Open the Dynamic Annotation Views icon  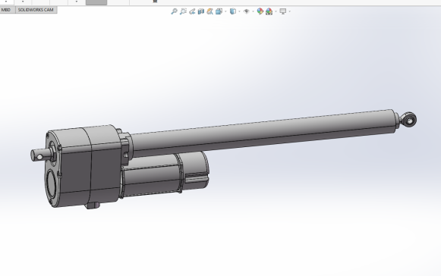click(x=209, y=11)
